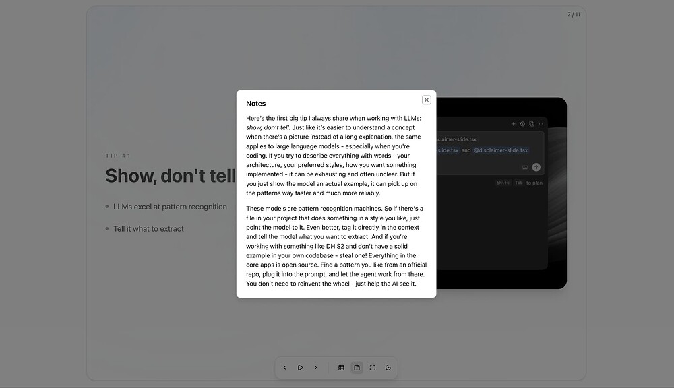The width and height of the screenshot is (674, 388).
Task: Toggle the speaker notes panel
Action: click(357, 368)
